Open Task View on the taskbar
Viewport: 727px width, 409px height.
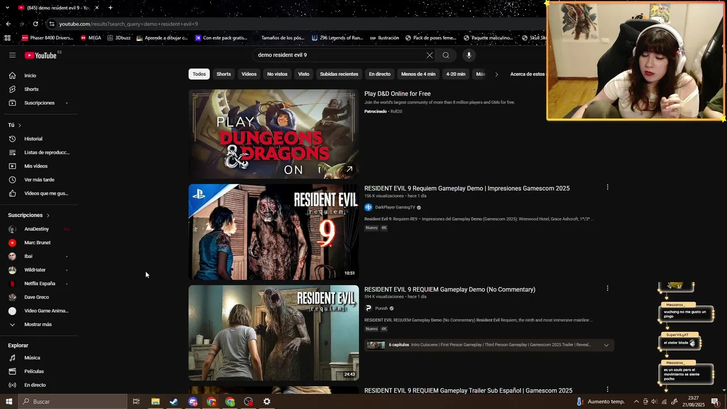136,402
